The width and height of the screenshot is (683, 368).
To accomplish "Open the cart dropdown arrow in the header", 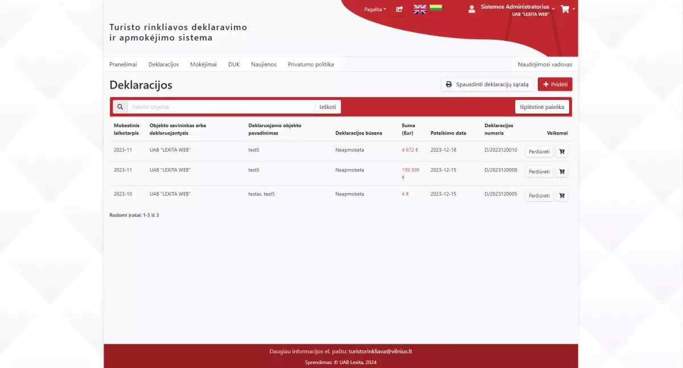I will click(573, 9).
